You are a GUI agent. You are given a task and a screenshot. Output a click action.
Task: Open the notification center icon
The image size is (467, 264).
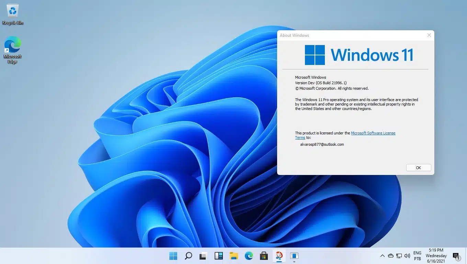456,256
